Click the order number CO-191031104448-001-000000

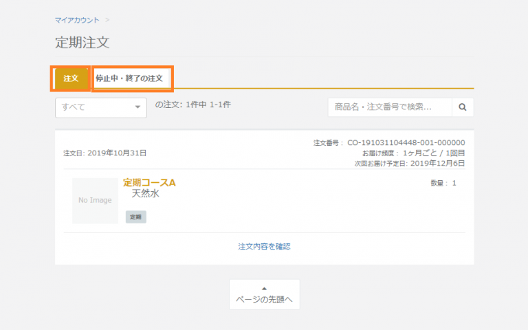point(406,143)
